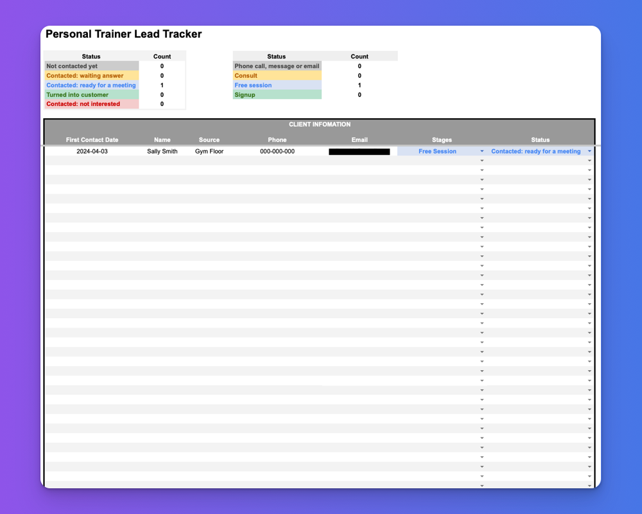
Task: Select the 'Gym Floor' source cell
Action: (209, 151)
